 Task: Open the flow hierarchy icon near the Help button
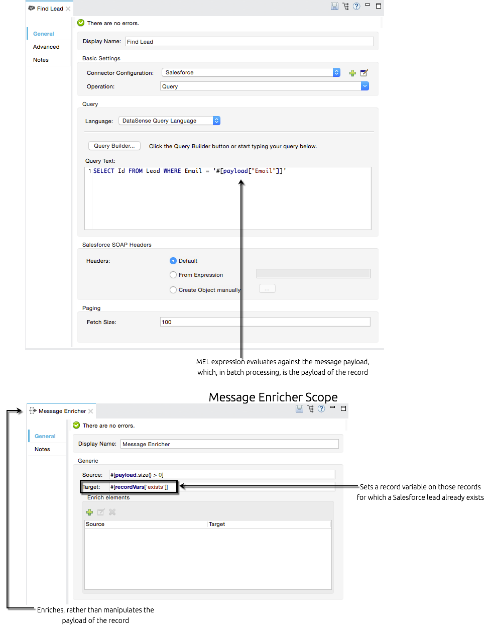pos(345,7)
